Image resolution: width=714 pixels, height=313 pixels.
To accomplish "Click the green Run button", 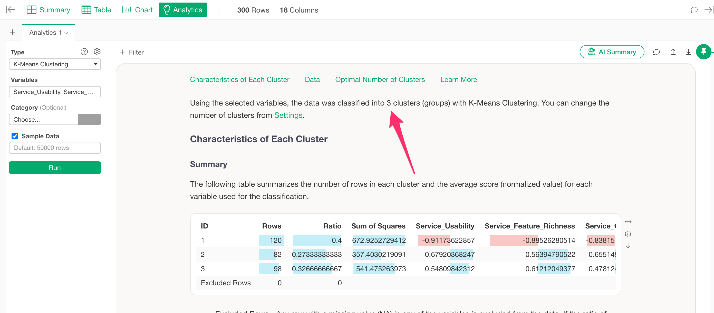I will click(55, 168).
